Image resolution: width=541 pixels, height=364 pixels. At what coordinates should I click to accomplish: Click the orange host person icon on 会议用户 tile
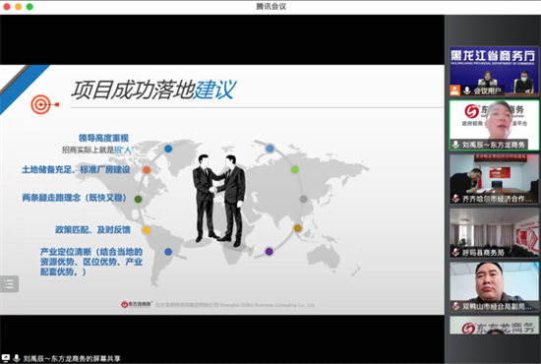click(x=455, y=91)
